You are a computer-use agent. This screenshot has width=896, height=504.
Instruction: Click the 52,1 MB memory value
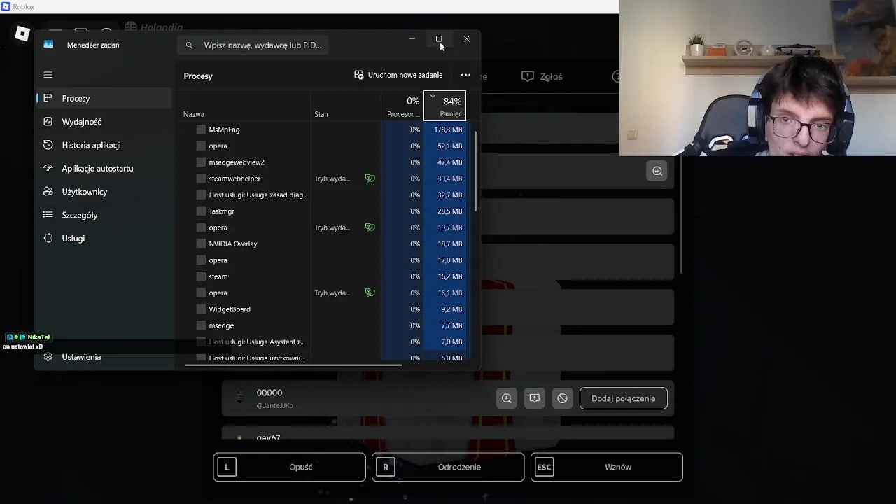(449, 146)
